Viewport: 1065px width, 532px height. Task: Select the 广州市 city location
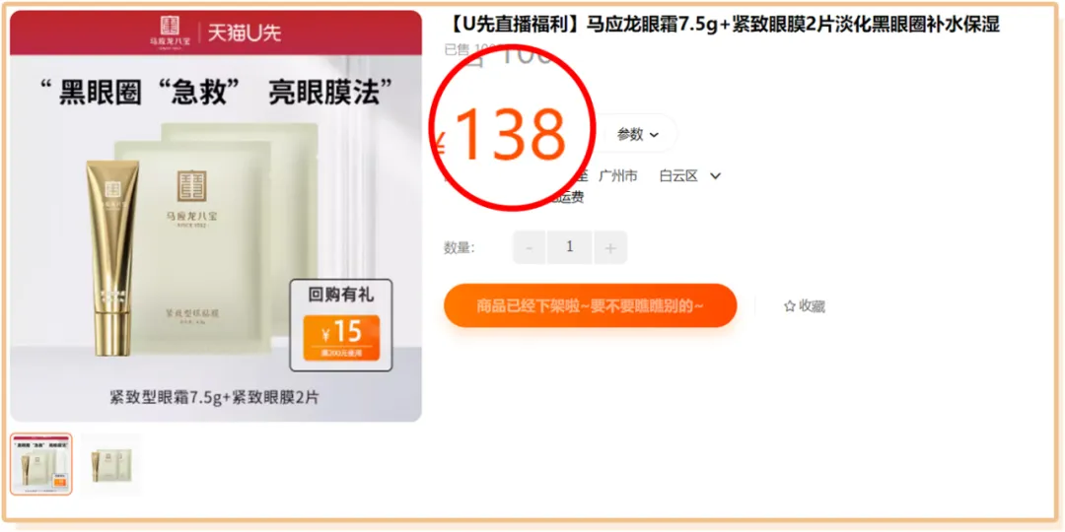tap(618, 176)
